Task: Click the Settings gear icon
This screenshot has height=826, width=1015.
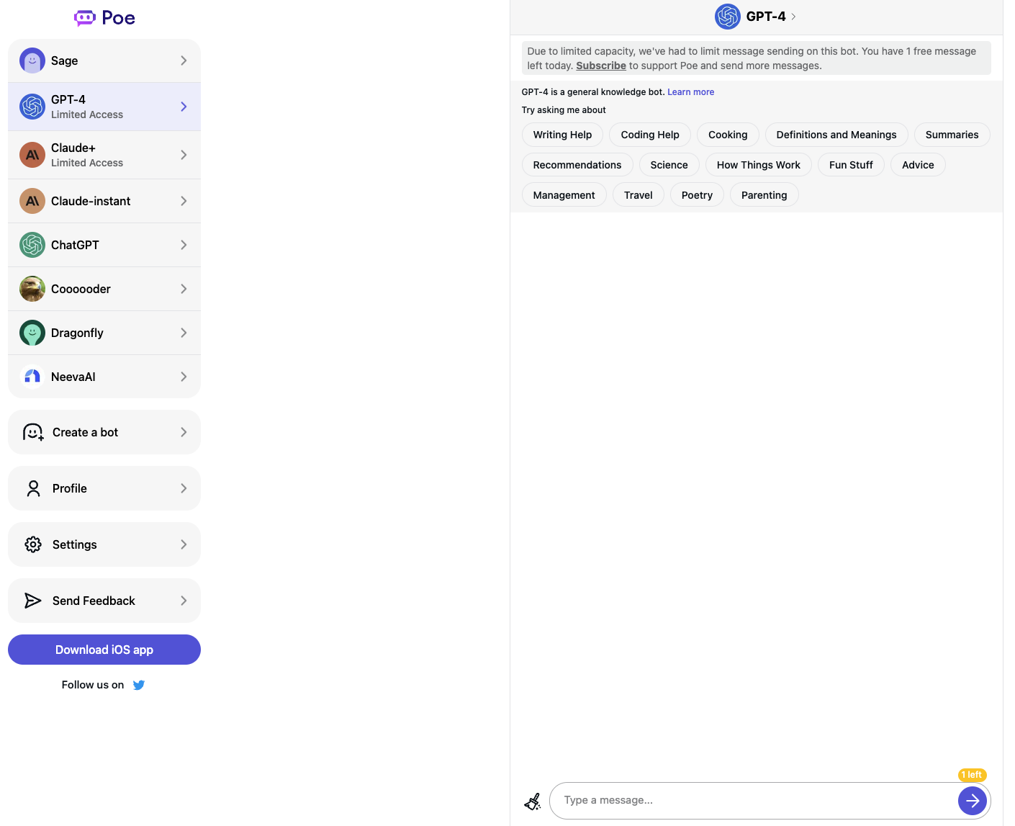Action: coord(33,544)
